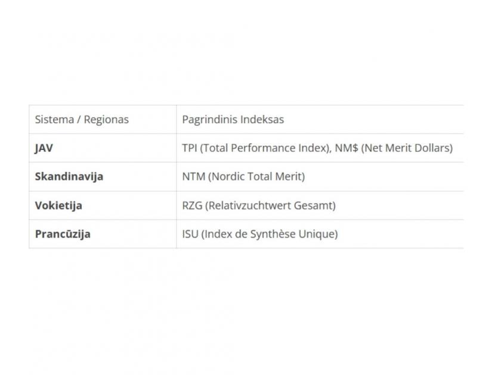This screenshot has height=375, width=501.
Task: Select the Skandinavija row label
Action: [x=69, y=177]
